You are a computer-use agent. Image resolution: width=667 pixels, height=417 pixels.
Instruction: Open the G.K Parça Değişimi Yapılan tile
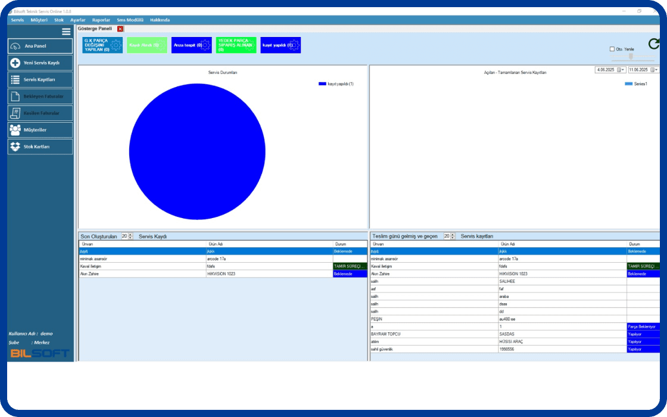[x=102, y=45]
